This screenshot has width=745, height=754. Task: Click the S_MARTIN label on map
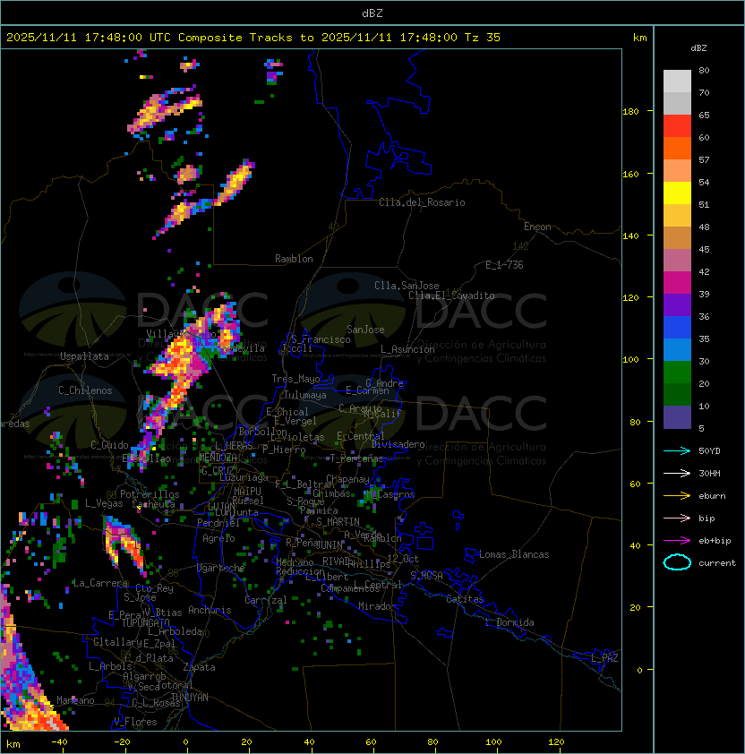click(x=338, y=521)
